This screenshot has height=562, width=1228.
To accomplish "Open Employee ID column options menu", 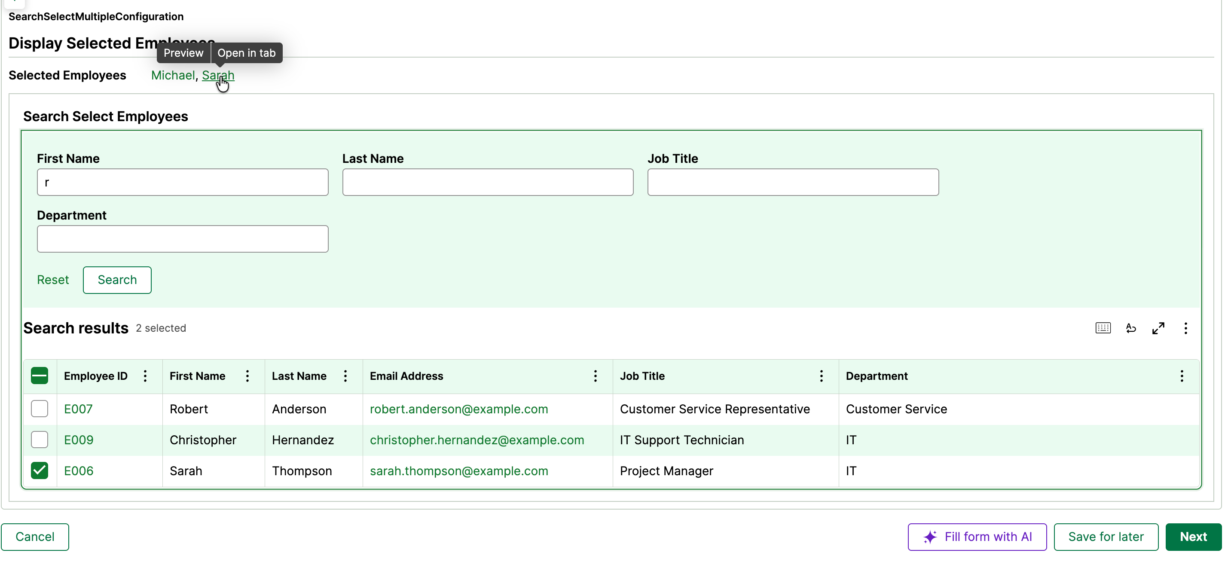I will (145, 376).
